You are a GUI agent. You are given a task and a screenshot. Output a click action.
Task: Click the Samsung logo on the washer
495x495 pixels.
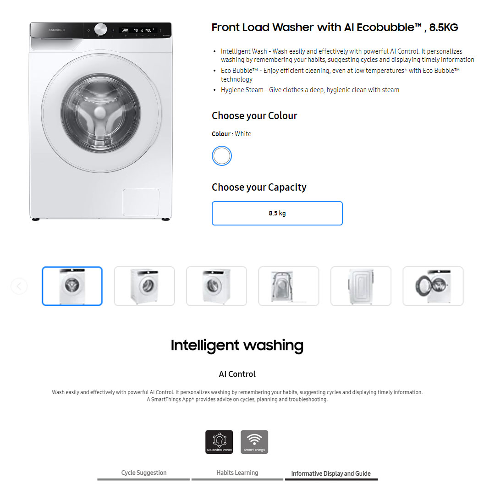[x=56, y=30]
